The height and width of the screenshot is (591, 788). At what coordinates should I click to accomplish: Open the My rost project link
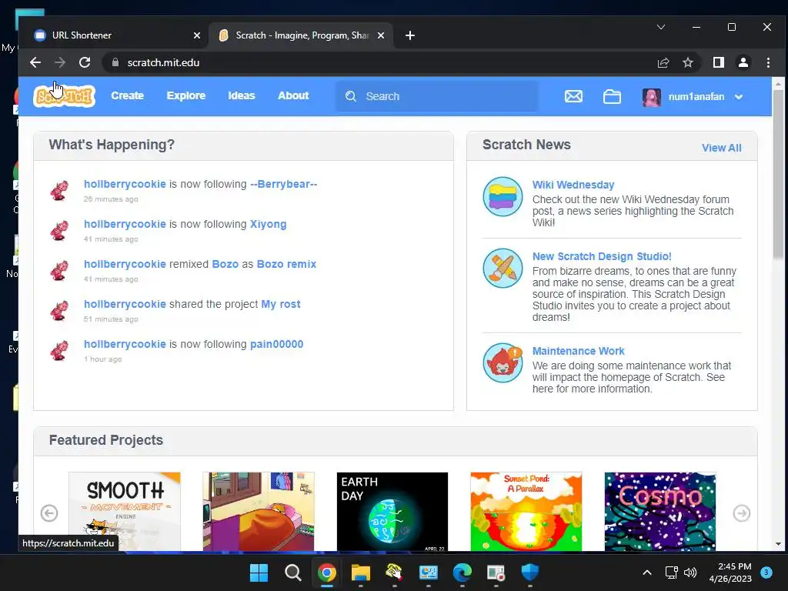tap(280, 304)
